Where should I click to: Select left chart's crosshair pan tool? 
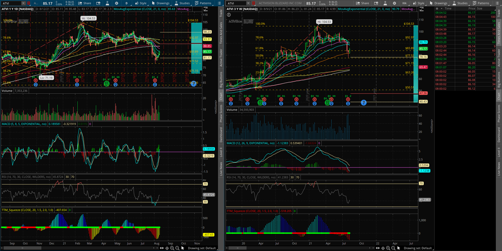167,248
